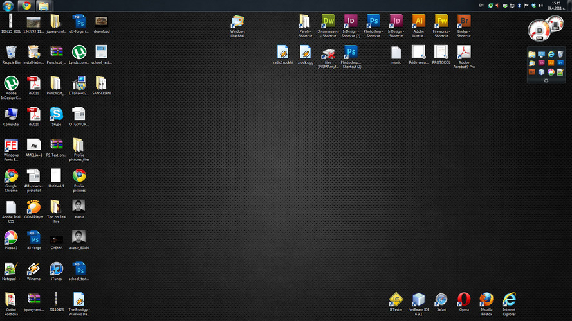Click the Bluetooth icon in system tray

tap(519, 5)
